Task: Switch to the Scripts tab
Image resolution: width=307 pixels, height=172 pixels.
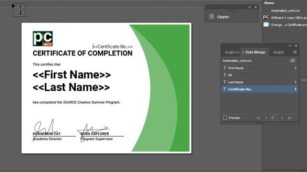Action: coord(278,52)
